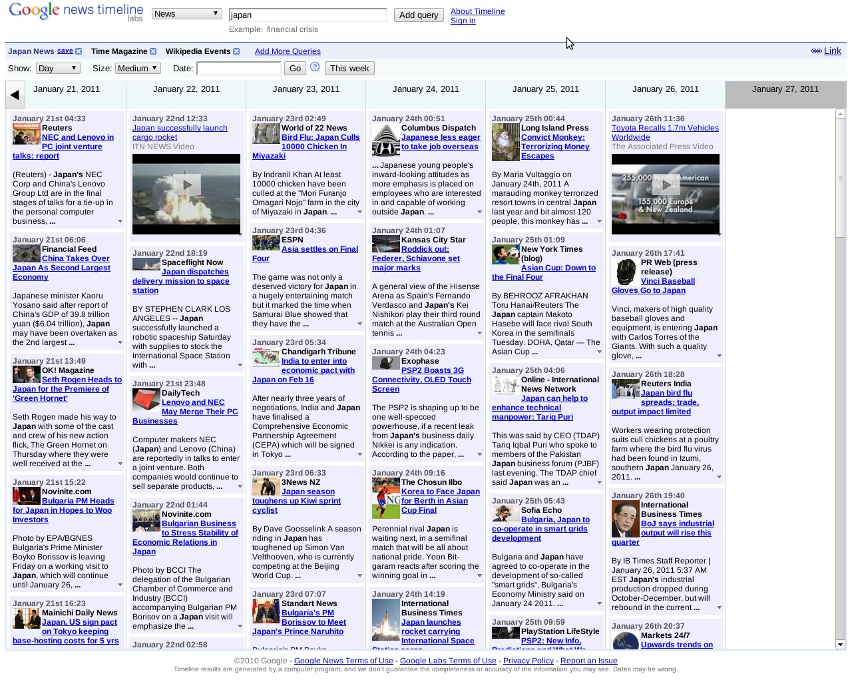This screenshot has height=682, width=852.
Task: Open the Show Day dropdown
Action: tap(58, 68)
